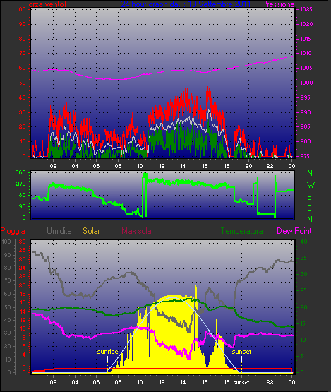Click wind force '50' on red top axis

(x=23, y=83)
